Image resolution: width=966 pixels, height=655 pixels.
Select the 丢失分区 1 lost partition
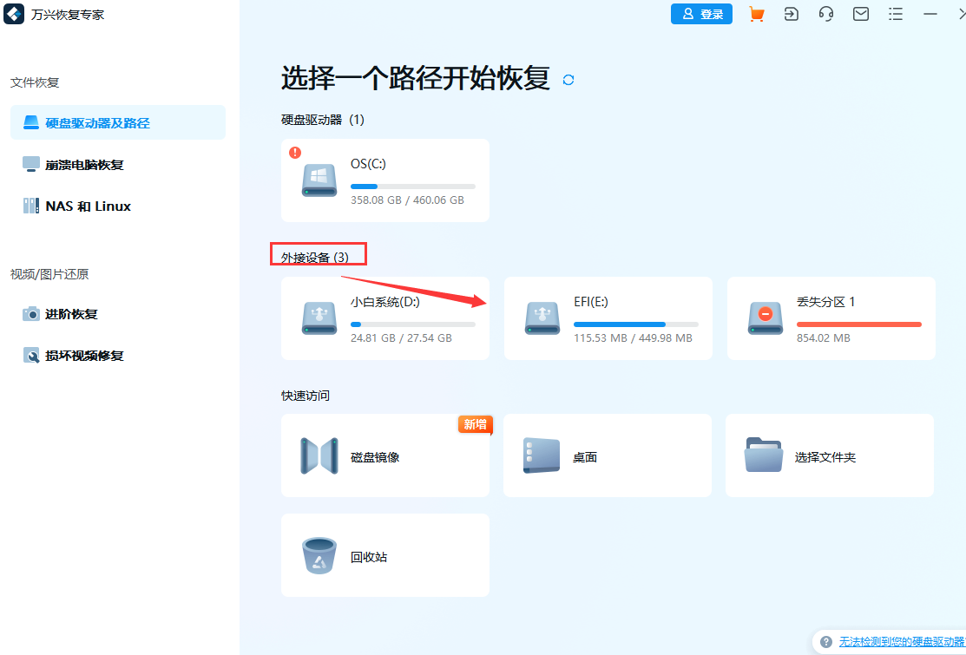pyautogui.click(x=830, y=318)
